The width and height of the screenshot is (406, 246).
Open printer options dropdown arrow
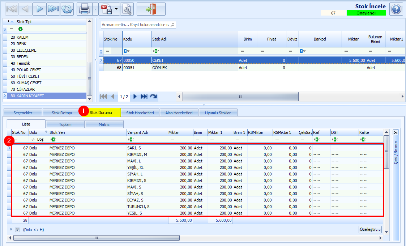95,9
